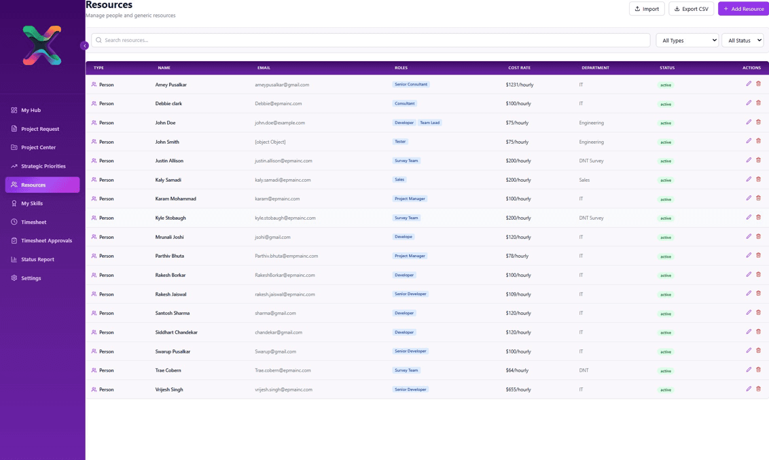Open the All Status filter dropdown
769x460 pixels.
click(743, 40)
